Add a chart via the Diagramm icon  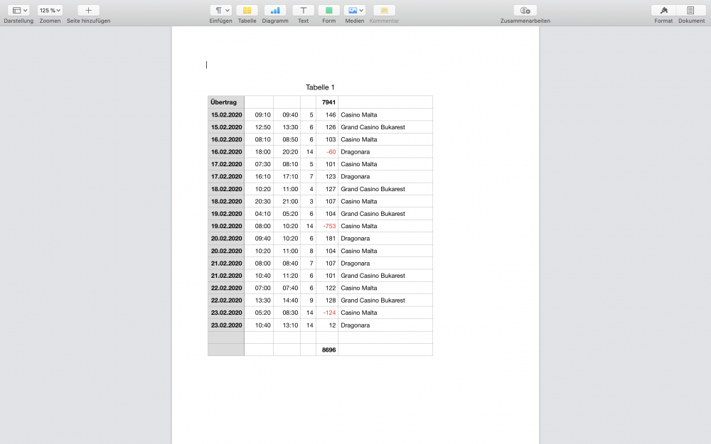[275, 11]
